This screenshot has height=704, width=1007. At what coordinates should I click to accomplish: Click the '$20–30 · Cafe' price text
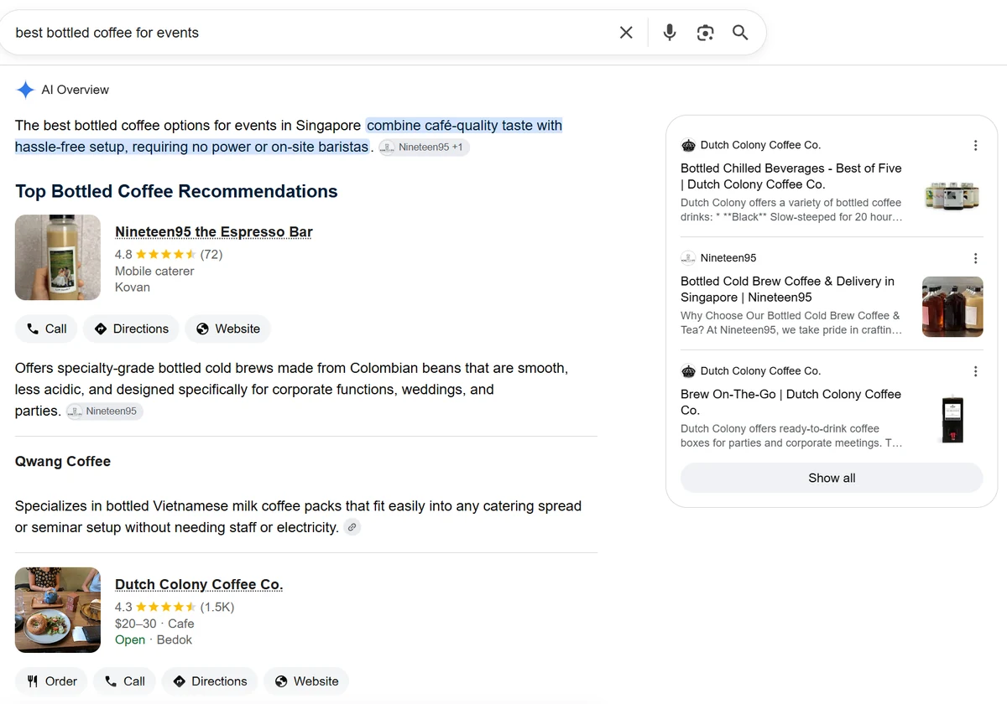[x=154, y=624]
